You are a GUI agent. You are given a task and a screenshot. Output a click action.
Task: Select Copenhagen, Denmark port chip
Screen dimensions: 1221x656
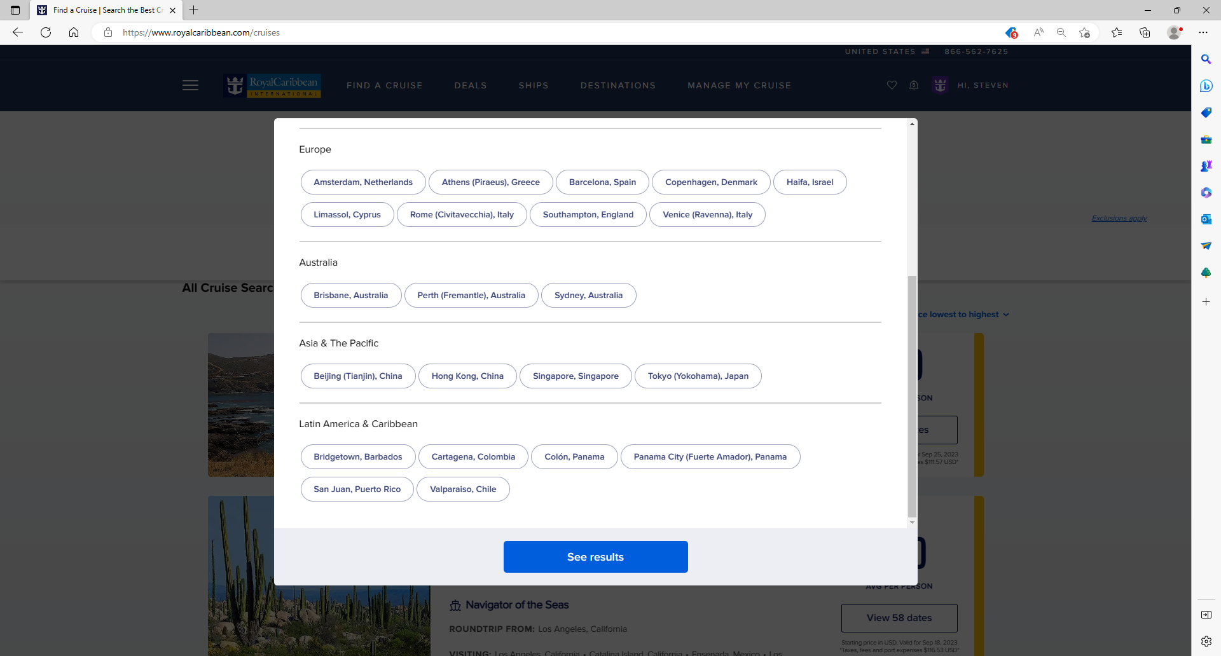(x=711, y=182)
